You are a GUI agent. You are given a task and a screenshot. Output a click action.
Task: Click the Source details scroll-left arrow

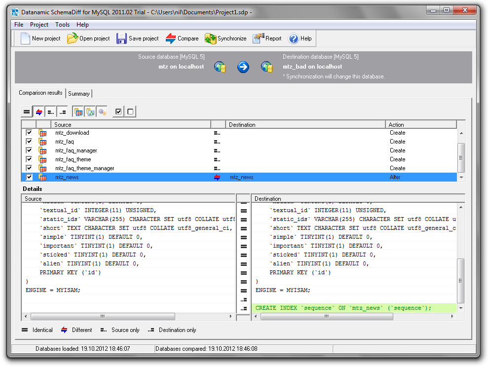pyautogui.click(x=26, y=317)
